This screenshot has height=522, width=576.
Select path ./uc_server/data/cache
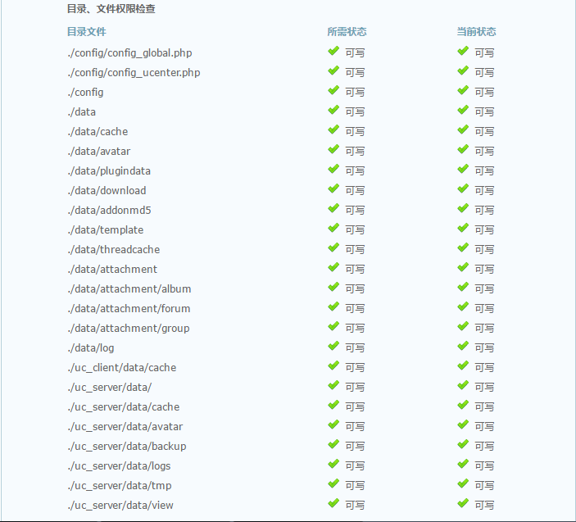click(x=124, y=406)
